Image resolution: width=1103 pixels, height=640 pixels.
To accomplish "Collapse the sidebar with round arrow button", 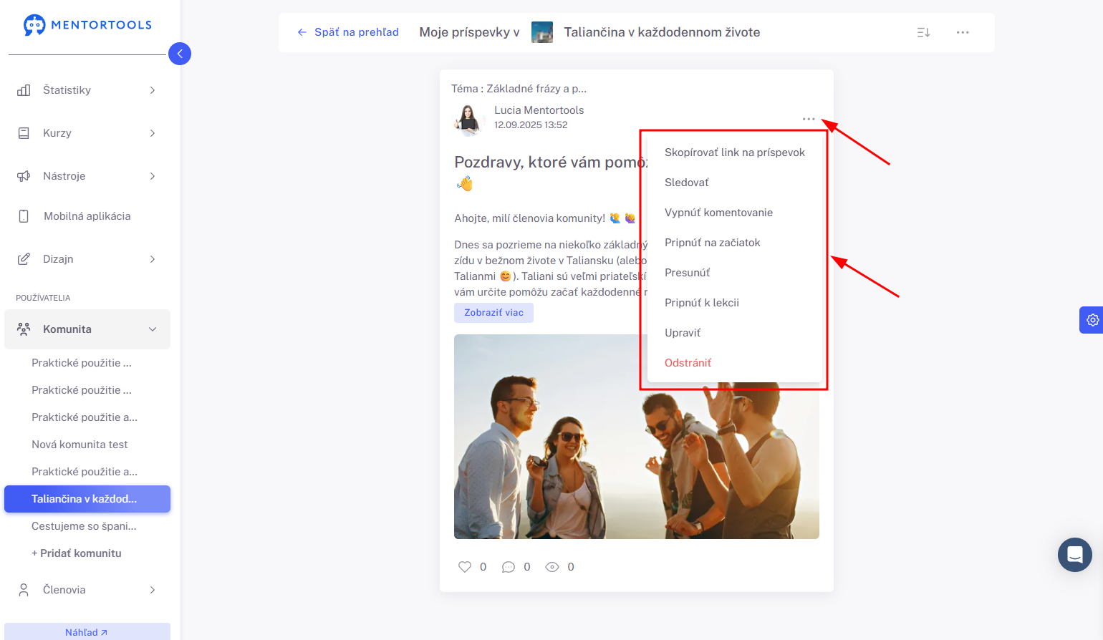I will point(180,54).
